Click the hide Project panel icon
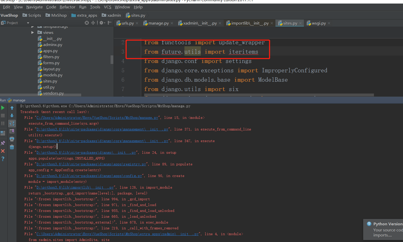Image resolution: width=403 pixels, height=242 pixels. pyautogui.click(x=110, y=23)
